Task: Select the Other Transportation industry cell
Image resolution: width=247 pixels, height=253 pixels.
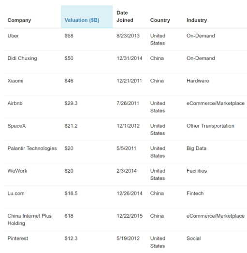Action: click(210, 126)
